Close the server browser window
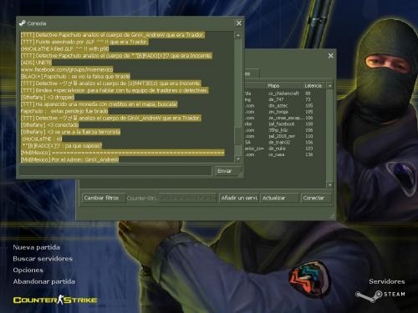Image resolution: width=418 pixels, height=313 pixels. (331, 56)
